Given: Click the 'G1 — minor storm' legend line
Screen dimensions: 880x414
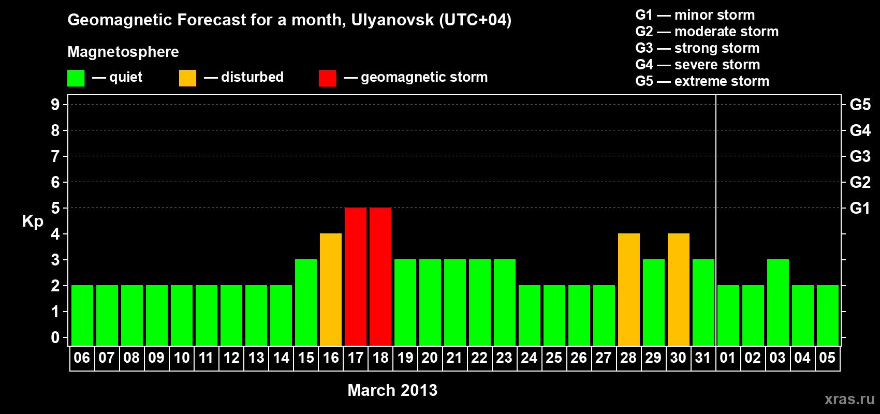Looking at the screenshot, I should point(695,15).
